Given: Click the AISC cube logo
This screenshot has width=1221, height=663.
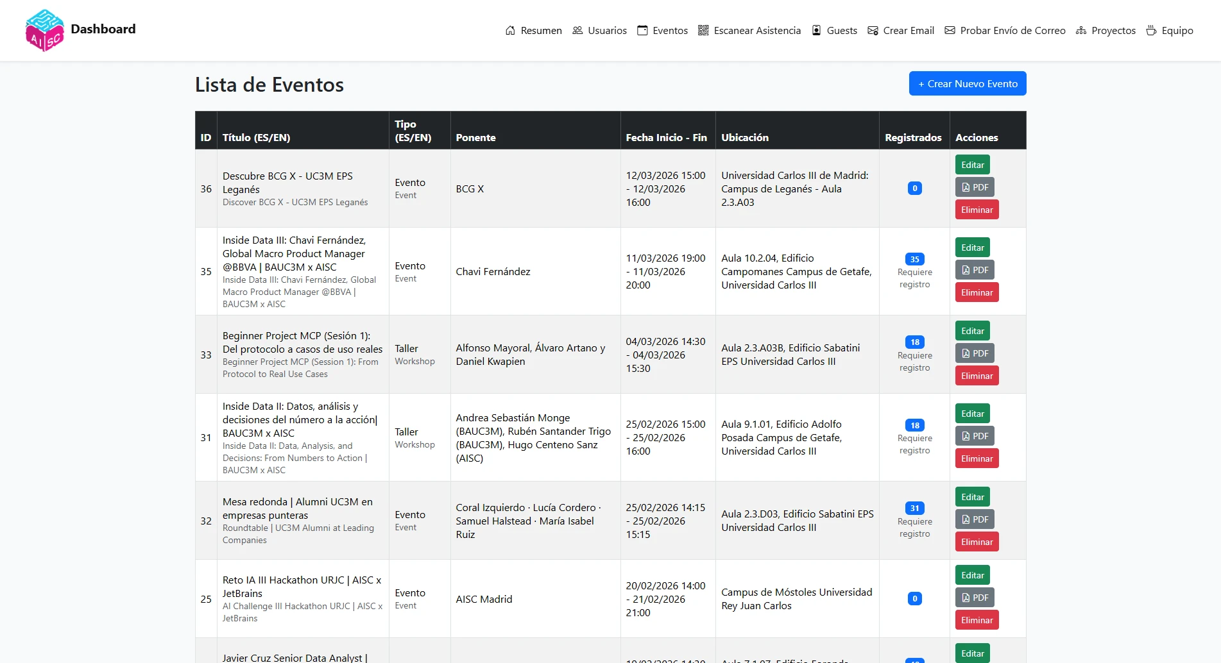Looking at the screenshot, I should tap(44, 30).
